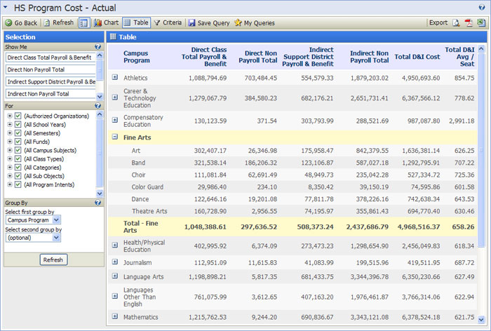Expand the Mathematics row
491x331 pixels.
(x=115, y=316)
